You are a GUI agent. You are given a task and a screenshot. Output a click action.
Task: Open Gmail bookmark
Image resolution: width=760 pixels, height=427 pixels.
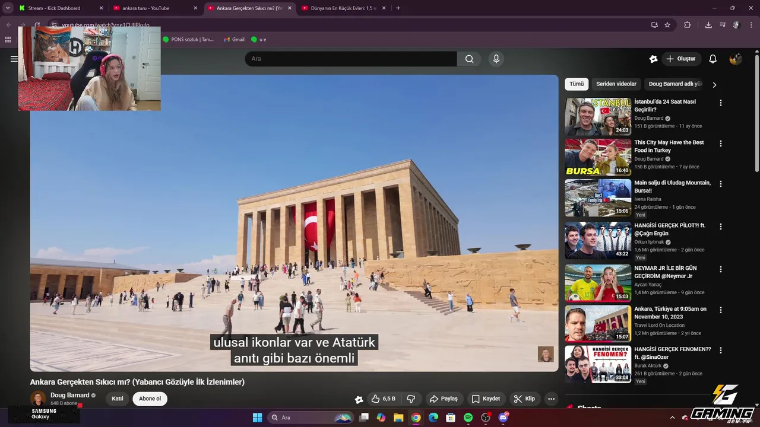click(234, 40)
